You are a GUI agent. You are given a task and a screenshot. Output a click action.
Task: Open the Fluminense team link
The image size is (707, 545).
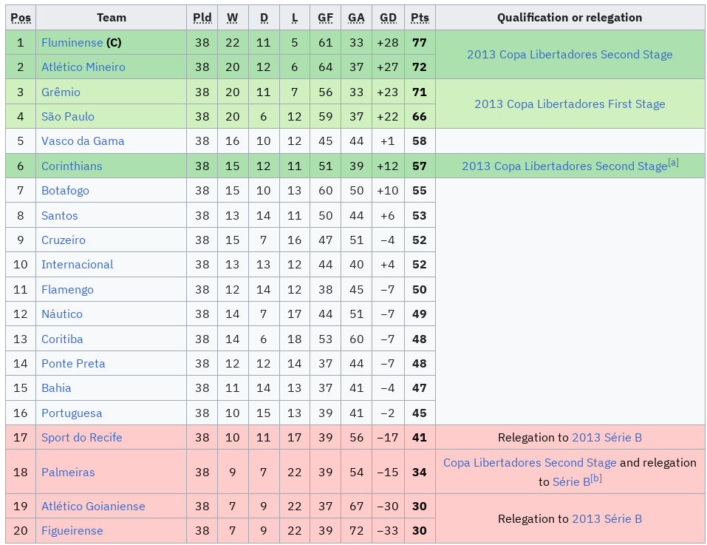tap(72, 43)
